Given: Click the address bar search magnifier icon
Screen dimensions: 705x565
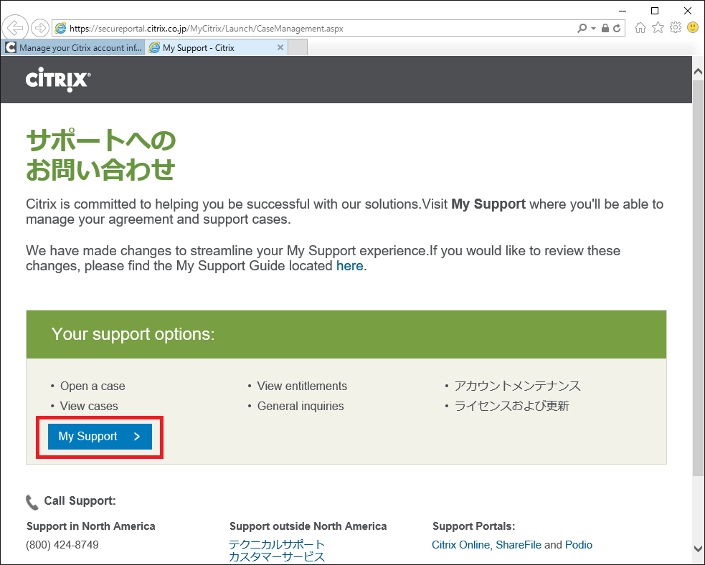Looking at the screenshot, I should [x=582, y=28].
